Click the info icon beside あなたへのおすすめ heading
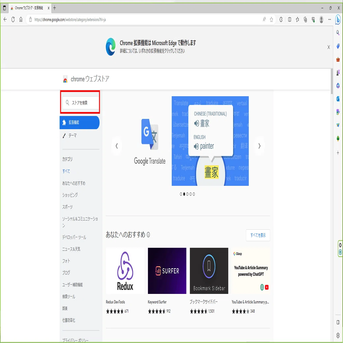The image size is (343, 343). 148,235
